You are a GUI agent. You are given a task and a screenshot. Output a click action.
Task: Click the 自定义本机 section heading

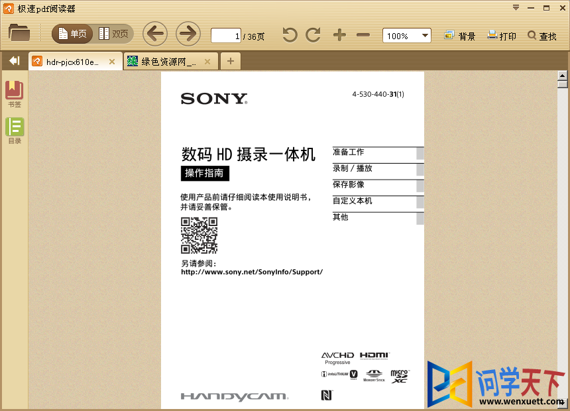(352, 201)
